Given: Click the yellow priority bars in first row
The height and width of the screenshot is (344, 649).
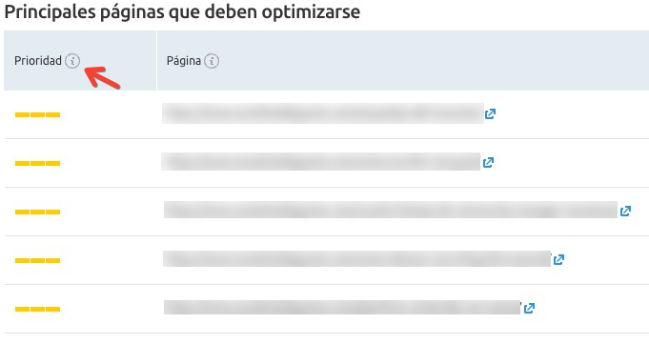Looking at the screenshot, I should pyautogui.click(x=38, y=114).
